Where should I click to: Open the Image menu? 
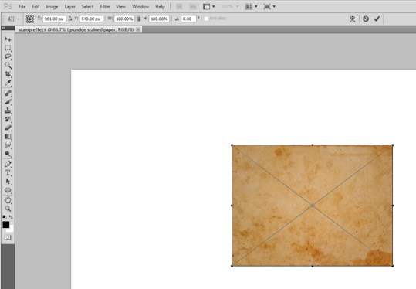pos(52,7)
